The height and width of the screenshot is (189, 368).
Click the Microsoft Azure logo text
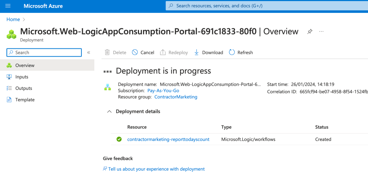[43, 6]
